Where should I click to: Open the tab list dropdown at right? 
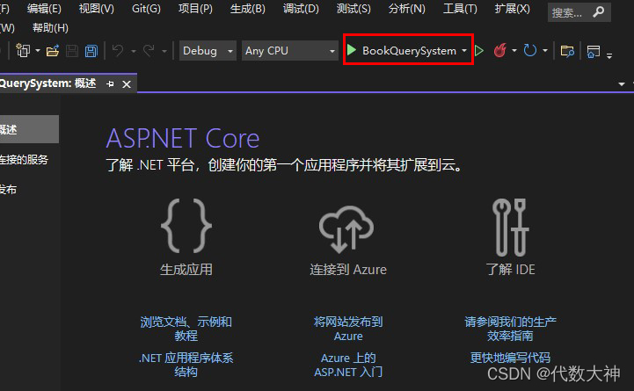[x=622, y=84]
